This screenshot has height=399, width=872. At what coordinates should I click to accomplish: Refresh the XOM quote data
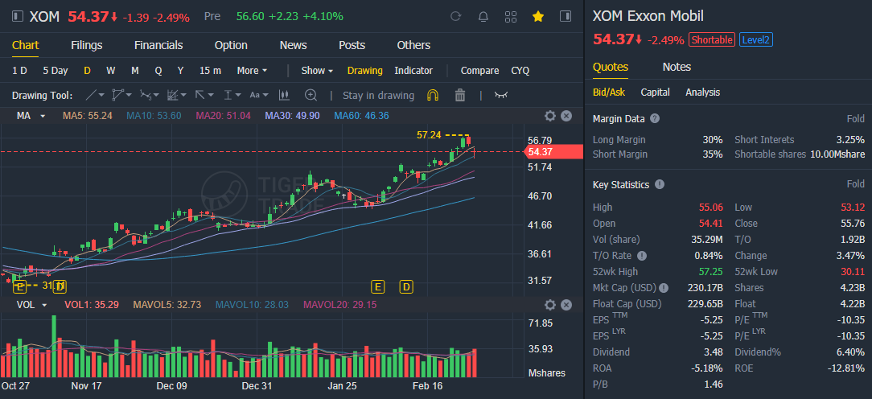[455, 17]
